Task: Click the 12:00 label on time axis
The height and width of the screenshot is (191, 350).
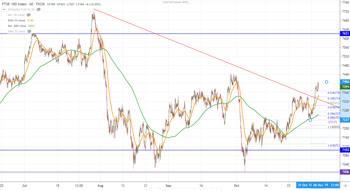Action: [x=79, y=185]
